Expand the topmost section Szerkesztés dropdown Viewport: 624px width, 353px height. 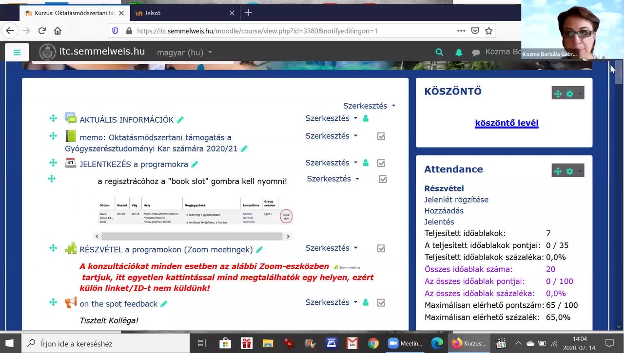click(x=369, y=106)
